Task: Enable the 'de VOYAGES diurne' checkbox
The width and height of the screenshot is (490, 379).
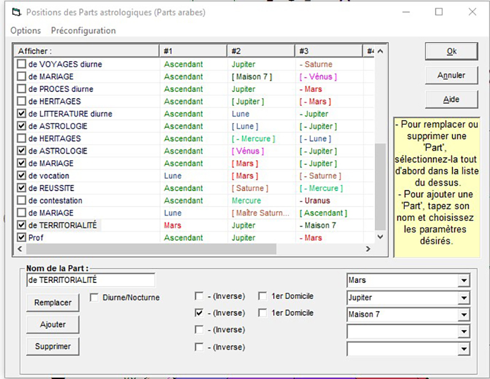Action: tap(21, 64)
